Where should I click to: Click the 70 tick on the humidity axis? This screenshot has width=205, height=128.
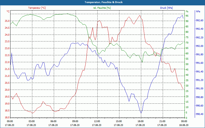pyautogui.click(x=187, y=43)
